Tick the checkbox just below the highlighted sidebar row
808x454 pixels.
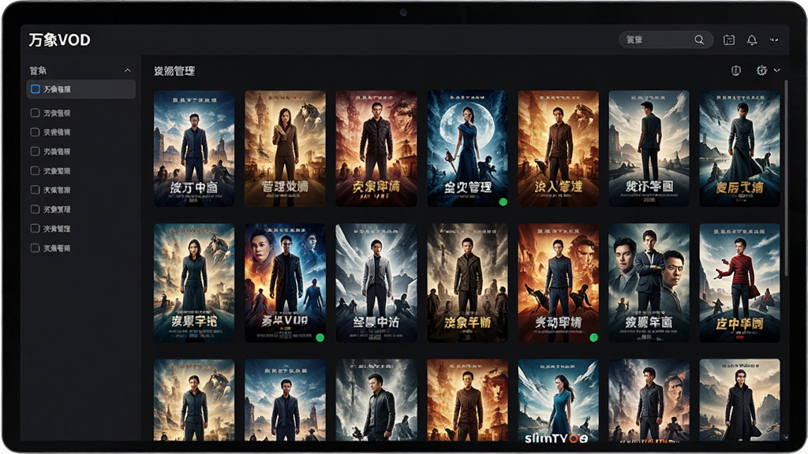(x=35, y=113)
